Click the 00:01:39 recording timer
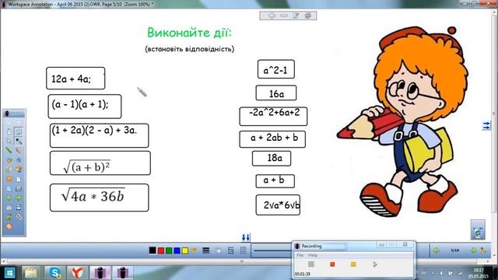The height and width of the screenshot is (280, 498). pos(303,274)
